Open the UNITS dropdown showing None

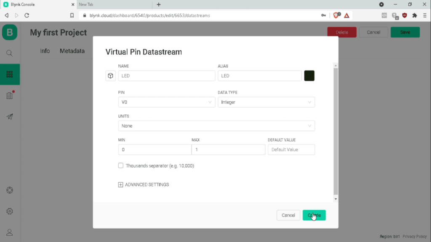coord(216,126)
